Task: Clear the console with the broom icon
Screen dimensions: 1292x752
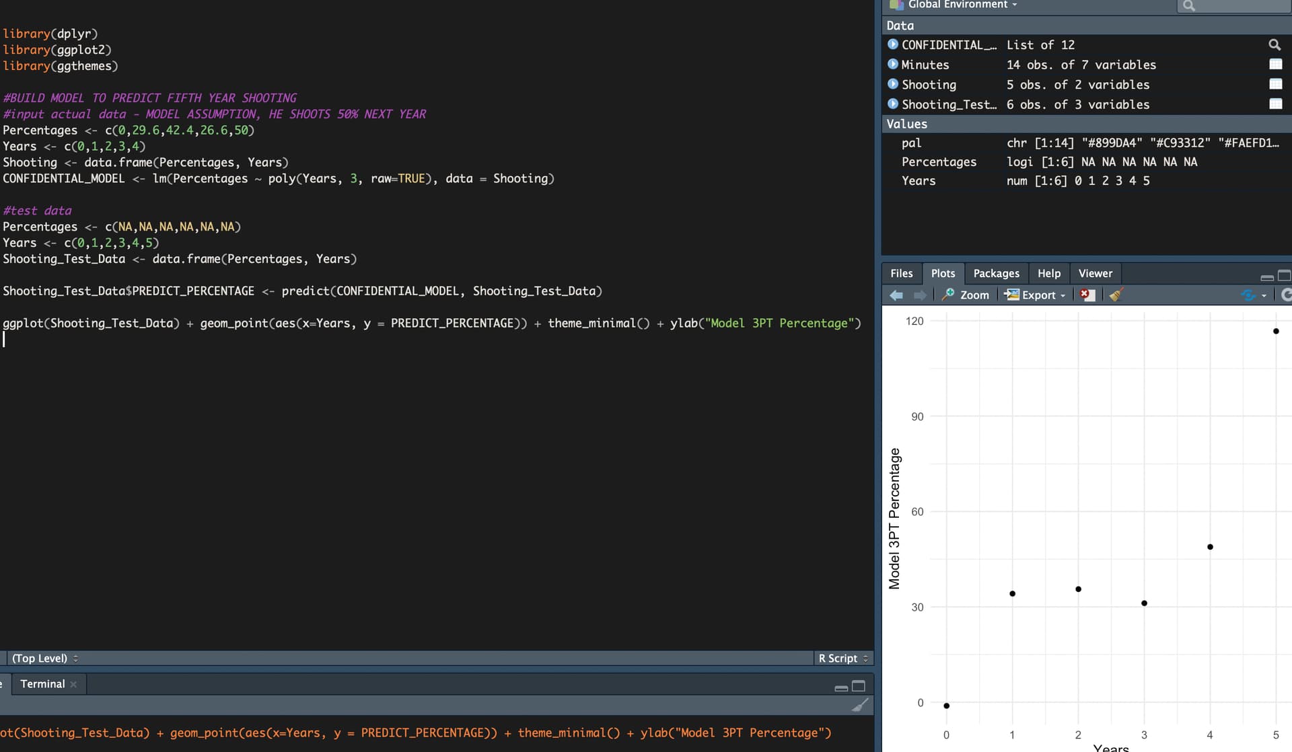Action: [x=860, y=705]
